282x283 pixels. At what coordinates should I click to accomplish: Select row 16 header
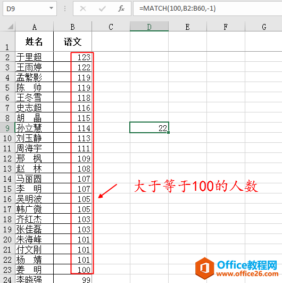[7, 199]
